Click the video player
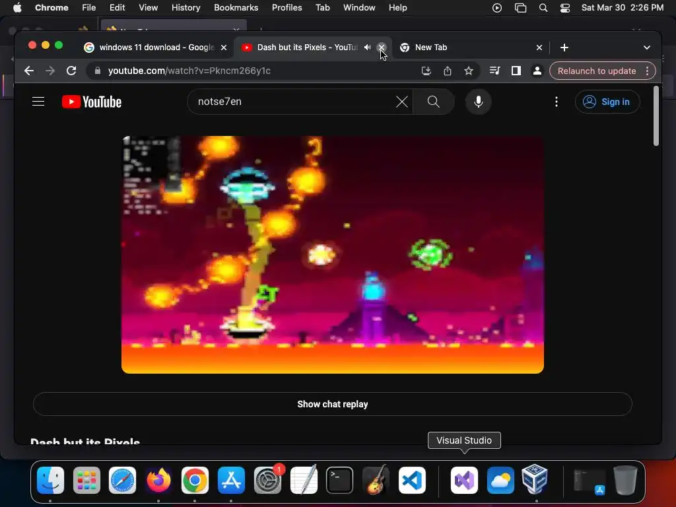 click(x=333, y=255)
